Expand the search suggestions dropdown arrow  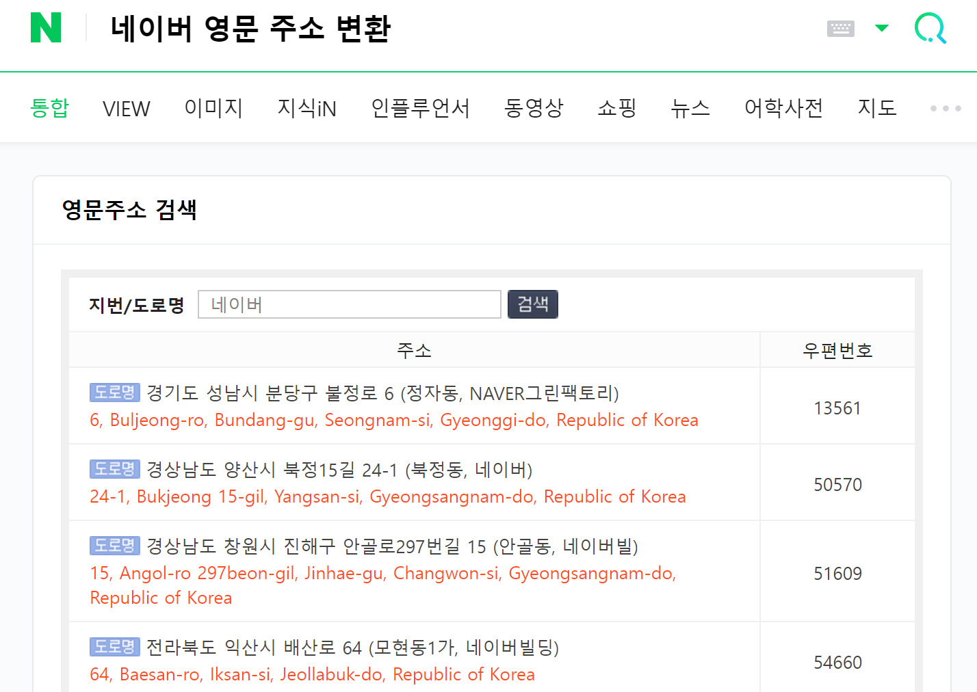pyautogui.click(x=882, y=28)
